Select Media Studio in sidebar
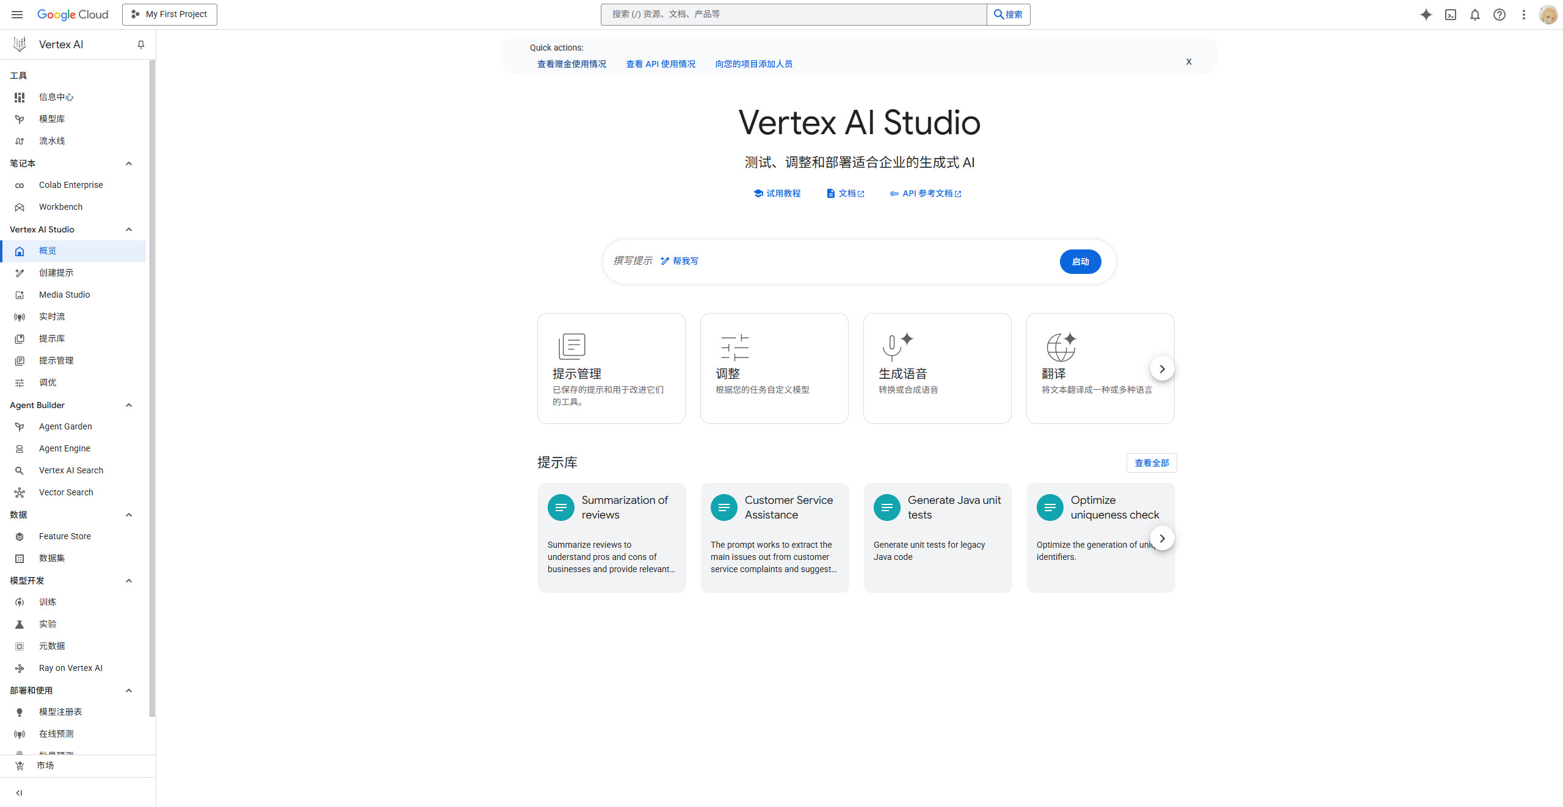Screen dimensions: 1563x807 (64, 295)
